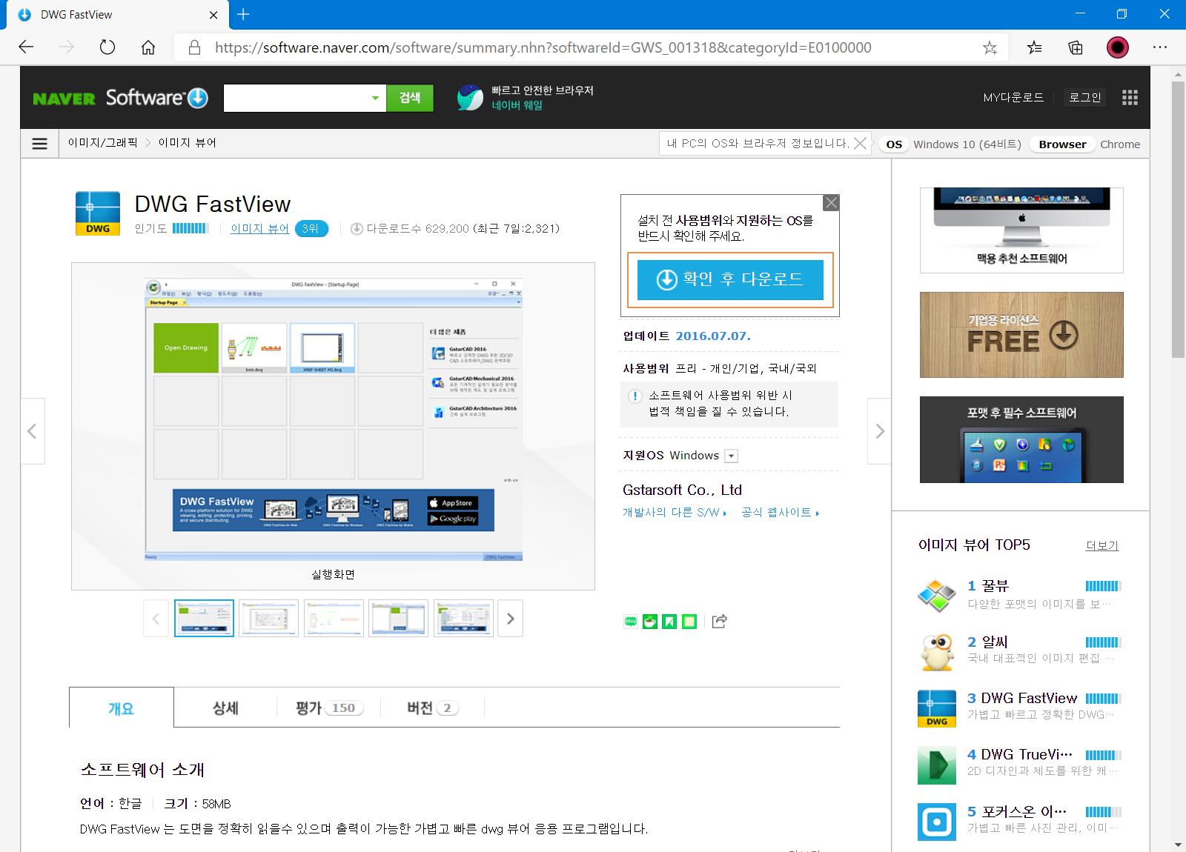Share to Naver Blog icon

click(631, 622)
